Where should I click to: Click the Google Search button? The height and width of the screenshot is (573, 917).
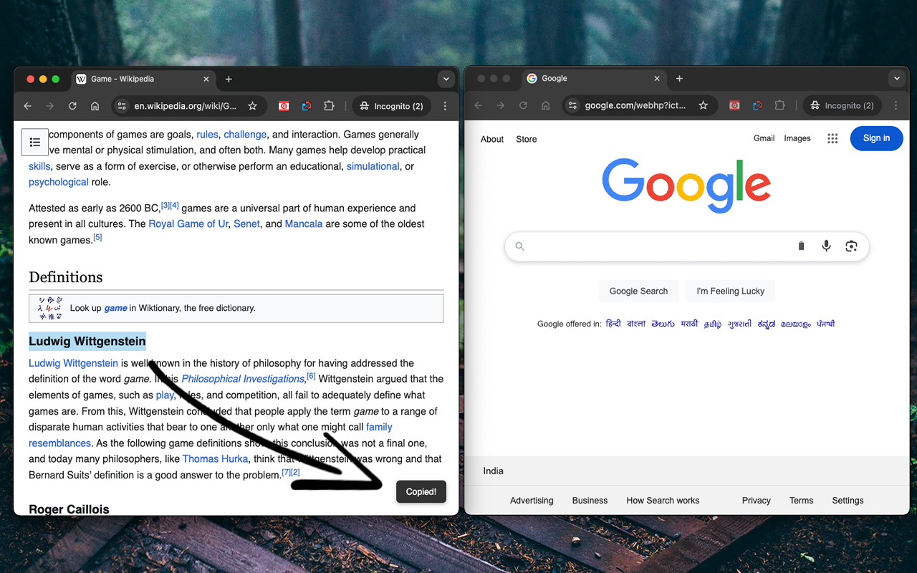(638, 291)
